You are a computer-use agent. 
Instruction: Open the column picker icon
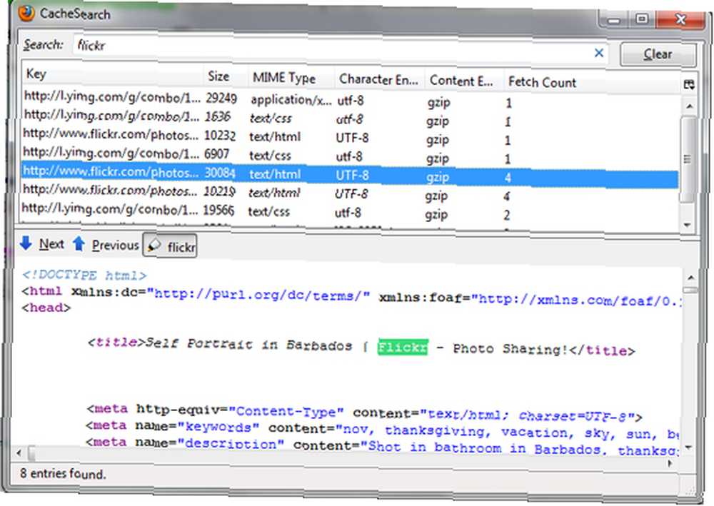689,84
